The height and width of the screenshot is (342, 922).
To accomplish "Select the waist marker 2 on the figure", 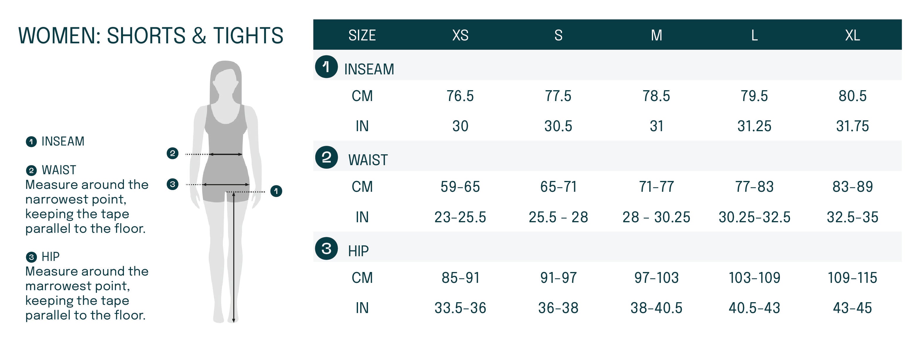I will pyautogui.click(x=173, y=153).
